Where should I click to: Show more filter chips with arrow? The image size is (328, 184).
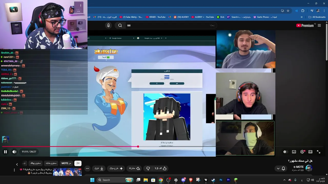(17, 164)
